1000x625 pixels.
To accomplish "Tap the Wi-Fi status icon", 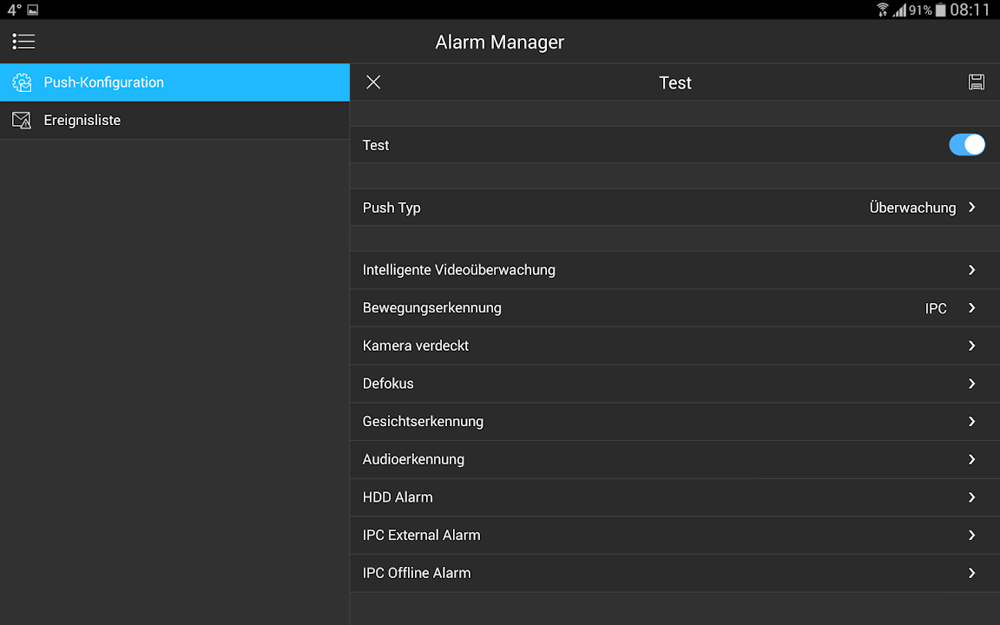I will pyautogui.click(x=883, y=10).
